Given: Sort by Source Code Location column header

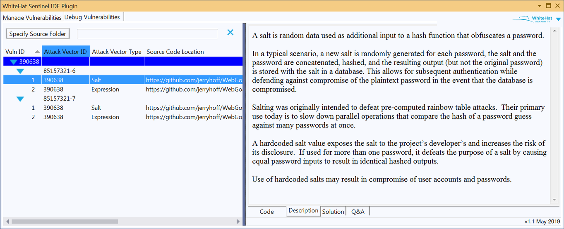Looking at the screenshot, I should (x=193, y=52).
